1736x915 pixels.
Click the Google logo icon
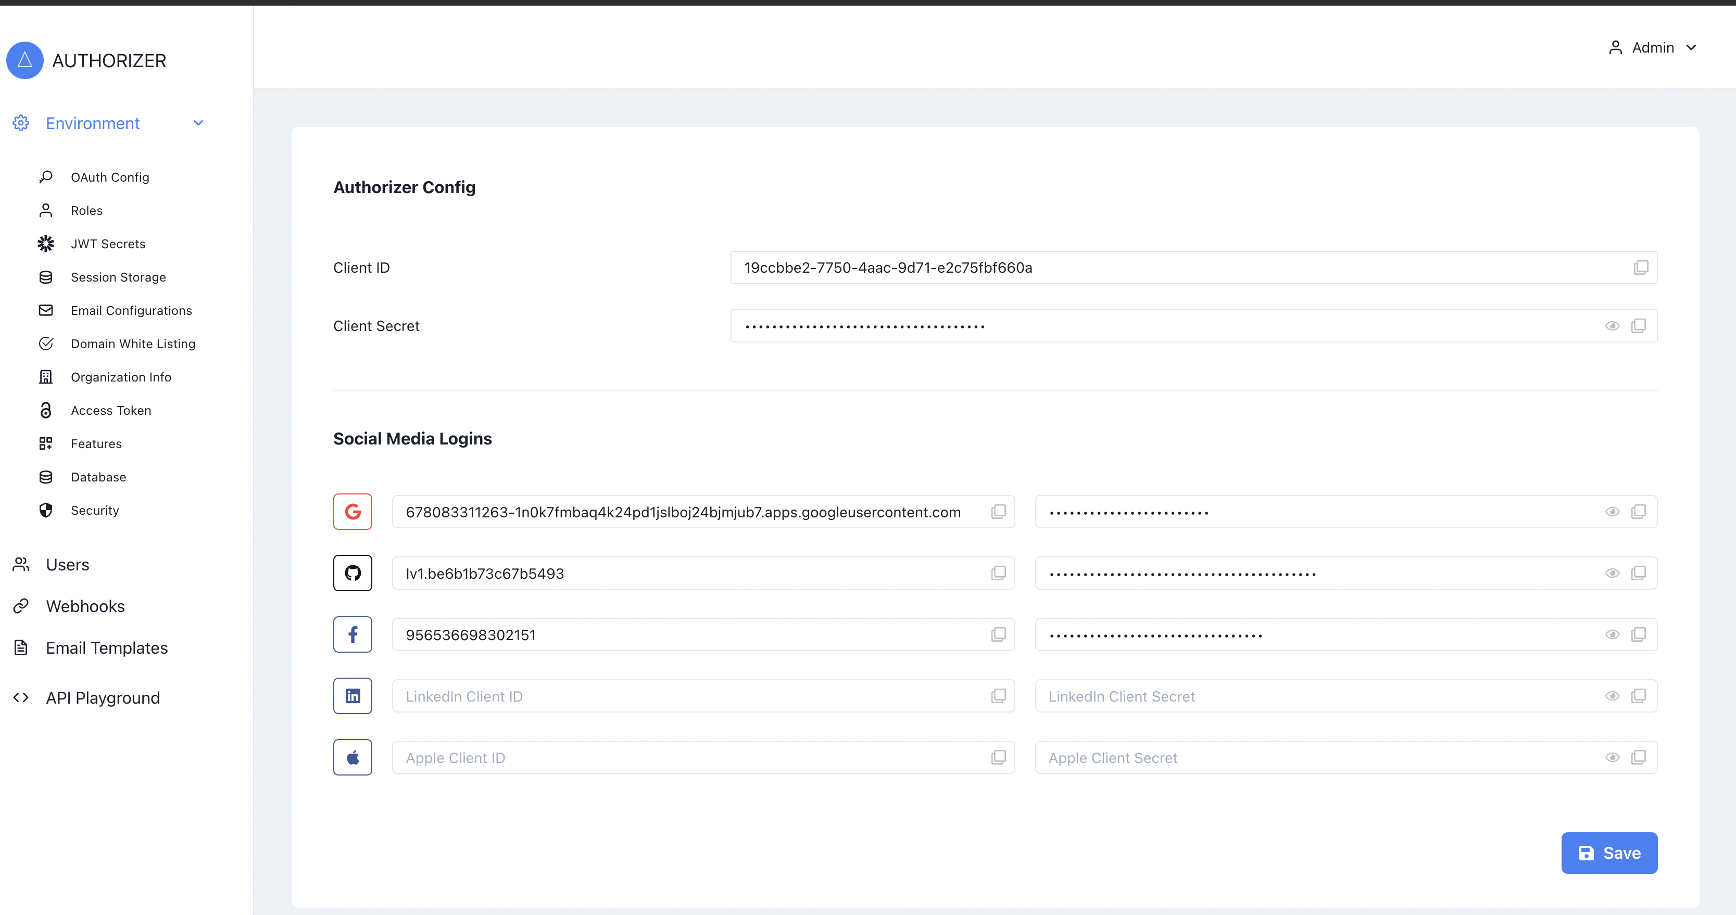point(353,512)
